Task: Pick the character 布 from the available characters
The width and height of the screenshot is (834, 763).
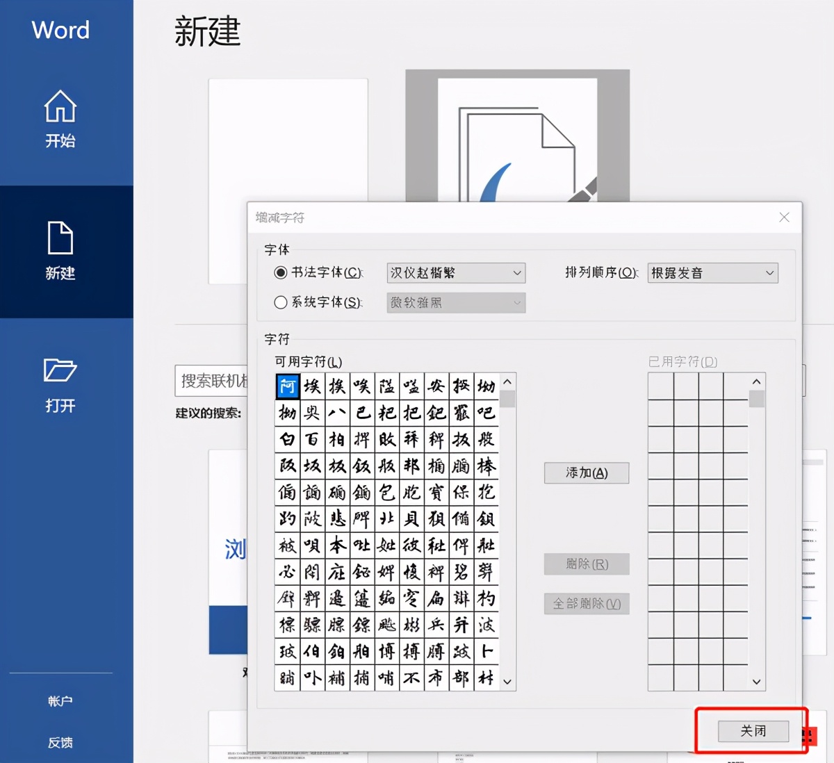Action: point(436,678)
